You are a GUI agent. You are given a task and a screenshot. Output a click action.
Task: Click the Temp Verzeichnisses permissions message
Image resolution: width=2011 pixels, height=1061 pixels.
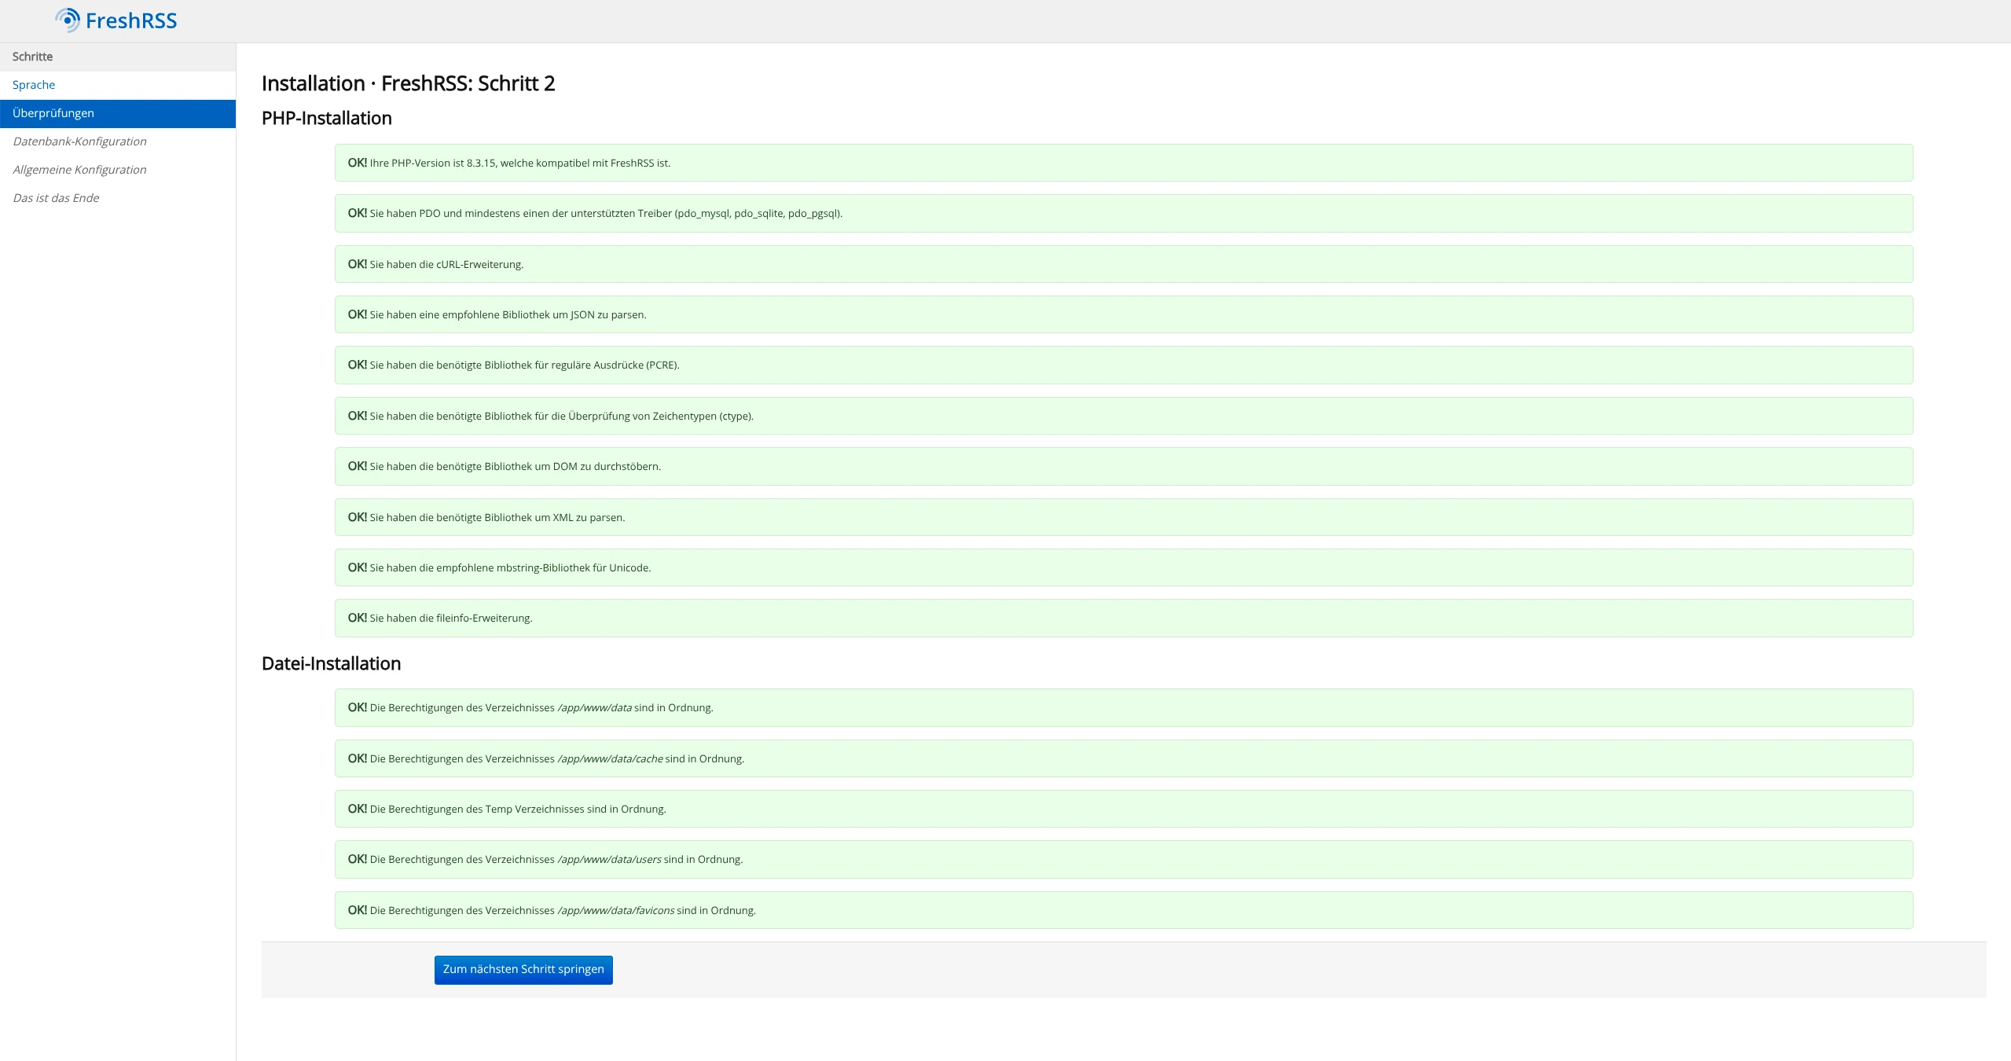pyautogui.click(x=1124, y=809)
